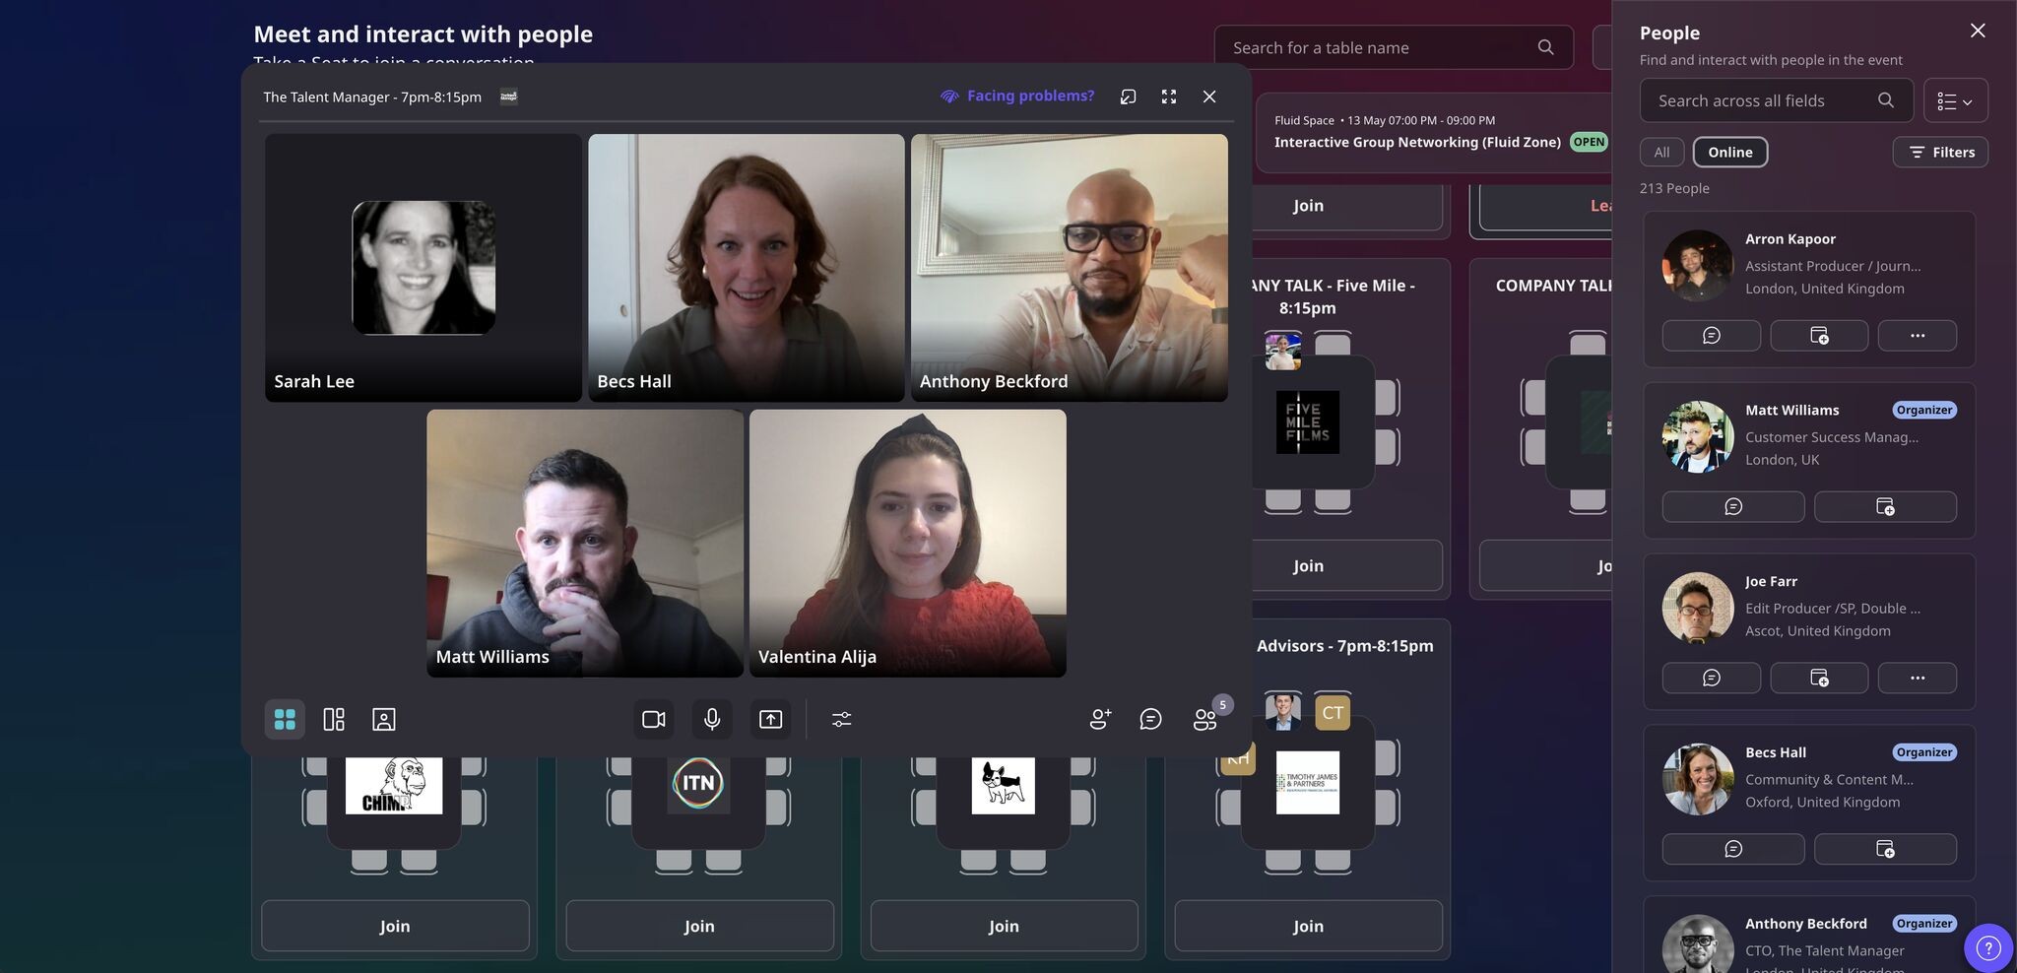Open more options for Arron Kapoor

point(1917,336)
